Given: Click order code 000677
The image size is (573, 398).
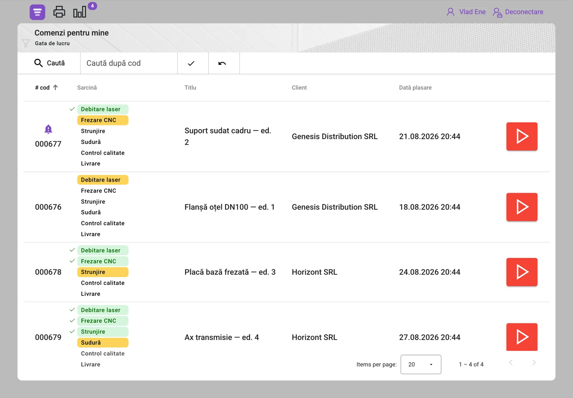Looking at the screenshot, I should [48, 144].
